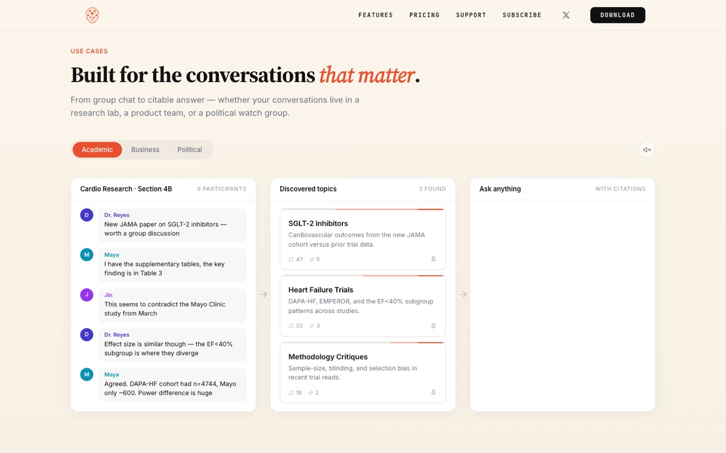Click Maya's avatar beside the DAPA-HF cohort message

point(87,374)
